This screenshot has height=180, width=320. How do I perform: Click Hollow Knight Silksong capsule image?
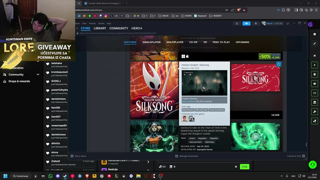click(x=154, y=90)
